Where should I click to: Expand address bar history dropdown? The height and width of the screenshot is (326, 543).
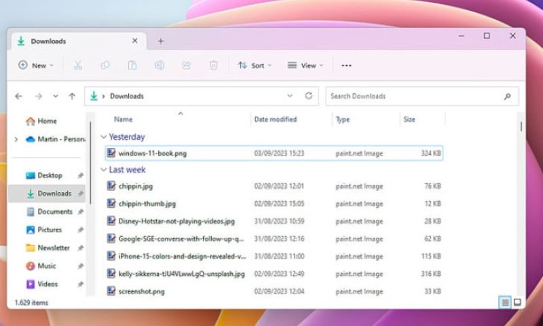tap(290, 96)
